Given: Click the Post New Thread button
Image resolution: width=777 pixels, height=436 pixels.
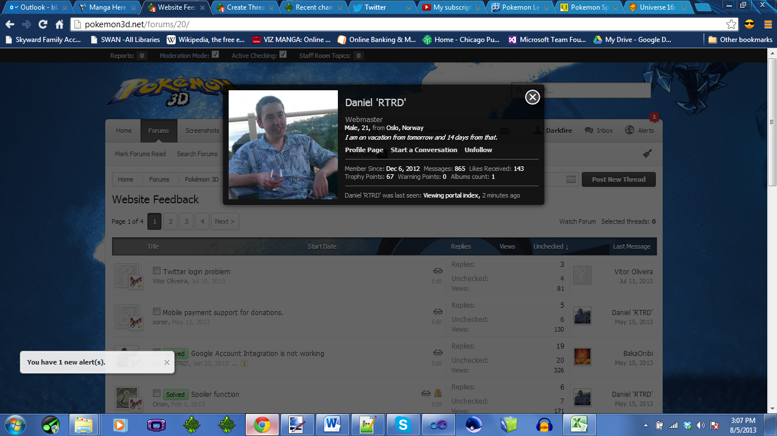Looking at the screenshot, I should pos(619,179).
